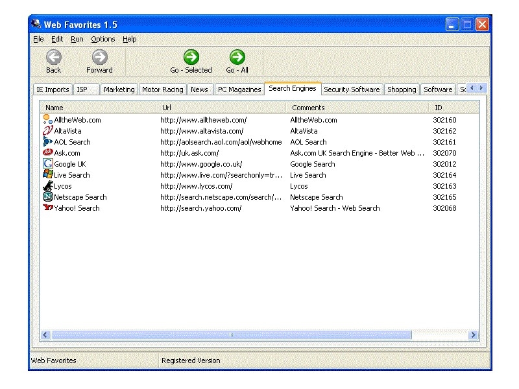This screenshot has width=519, height=389.
Task: Switch to the Software tab
Action: (438, 89)
